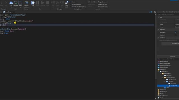Toggle the Disabled checkbox
Screen dimensions: 179x100
click(x=176, y=35)
